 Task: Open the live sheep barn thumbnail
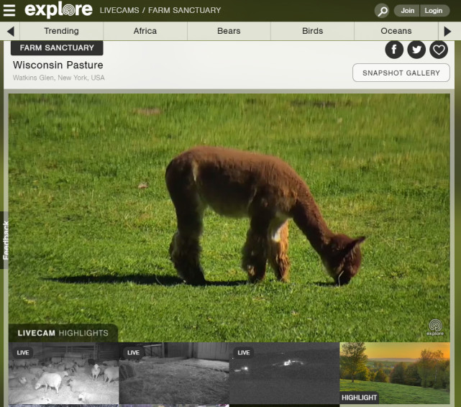63,373
